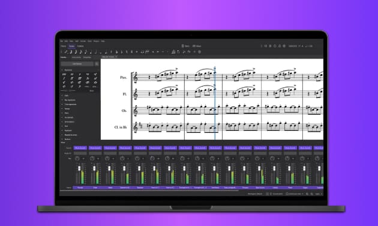This screenshot has height=226, width=378.
Task: Open playback settings gear icon
Action: [x=284, y=46]
